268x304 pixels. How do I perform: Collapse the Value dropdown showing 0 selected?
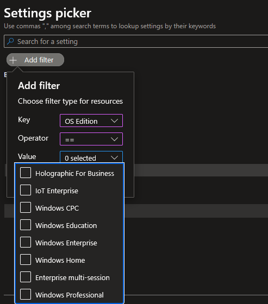tap(91, 157)
